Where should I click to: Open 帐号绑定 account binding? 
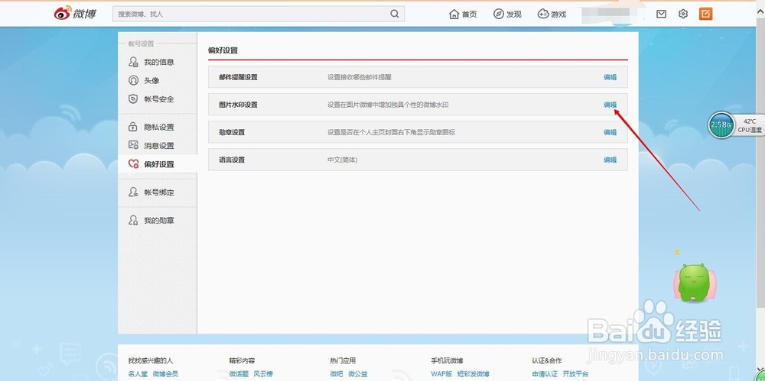click(158, 192)
